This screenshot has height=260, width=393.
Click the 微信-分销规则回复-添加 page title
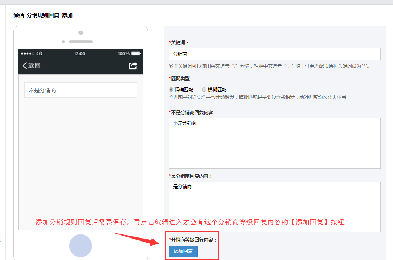tap(43, 16)
